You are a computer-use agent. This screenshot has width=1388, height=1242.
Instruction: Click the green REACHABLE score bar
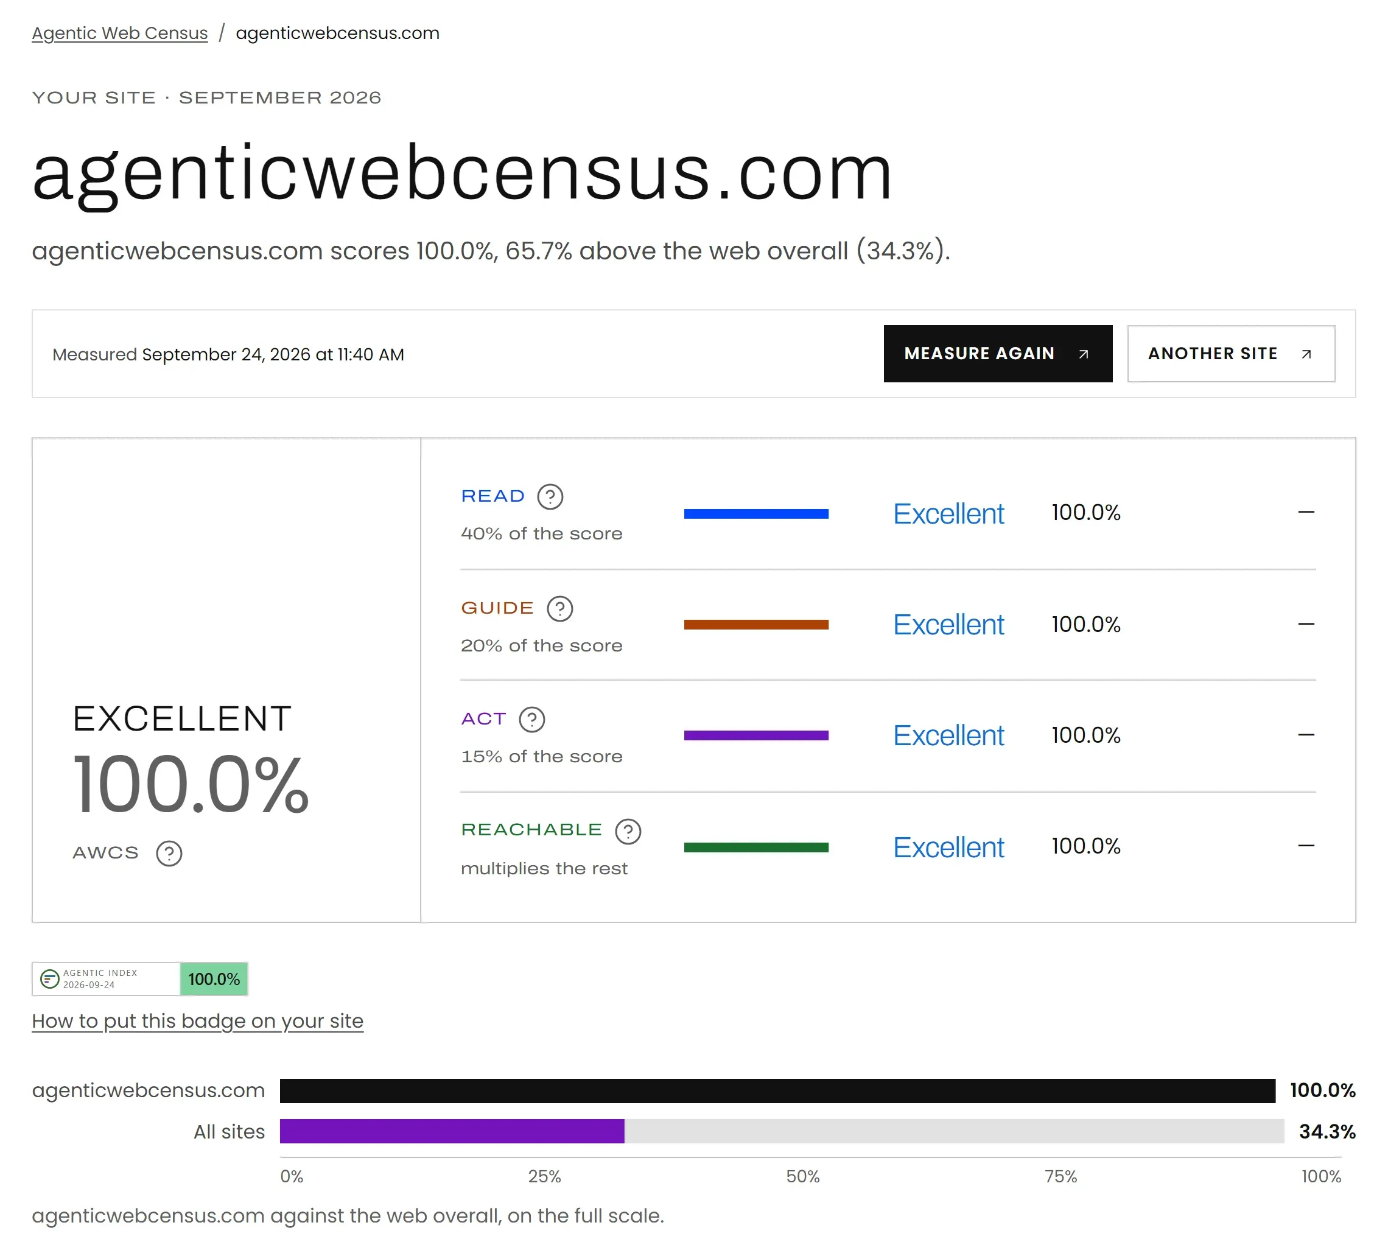click(756, 847)
